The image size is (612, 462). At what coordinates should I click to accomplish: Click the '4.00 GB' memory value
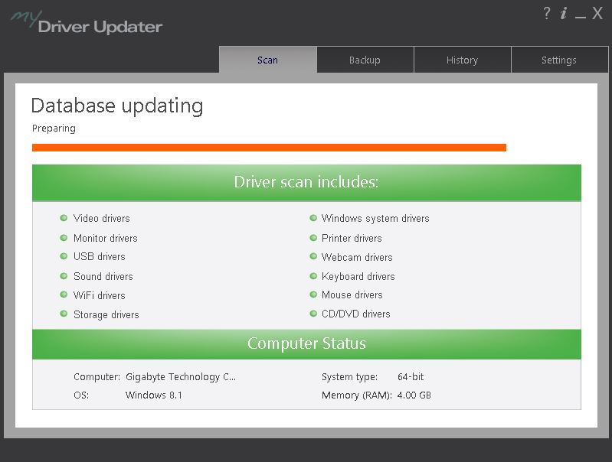click(x=414, y=395)
